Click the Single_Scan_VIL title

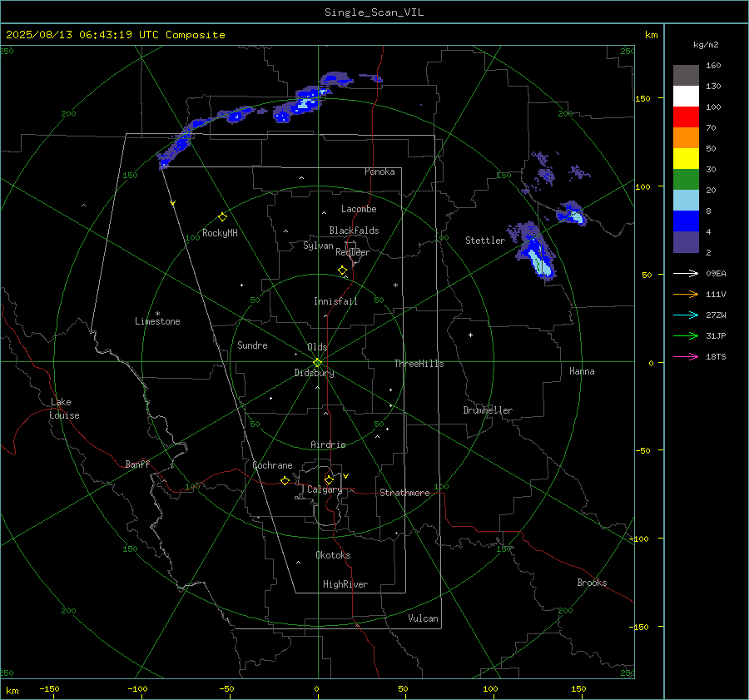click(x=374, y=12)
